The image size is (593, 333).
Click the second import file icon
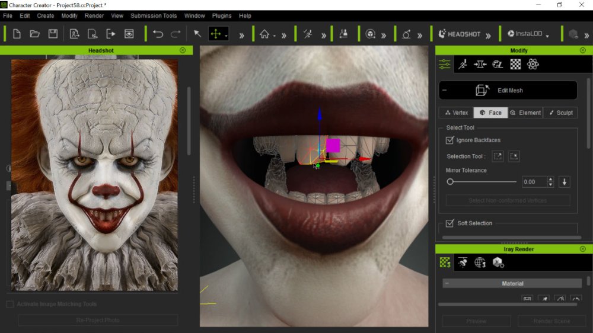[93, 34]
